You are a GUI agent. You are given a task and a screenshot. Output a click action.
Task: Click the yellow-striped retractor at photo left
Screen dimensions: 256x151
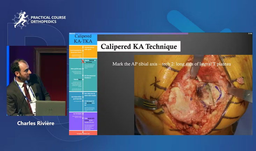149,104
